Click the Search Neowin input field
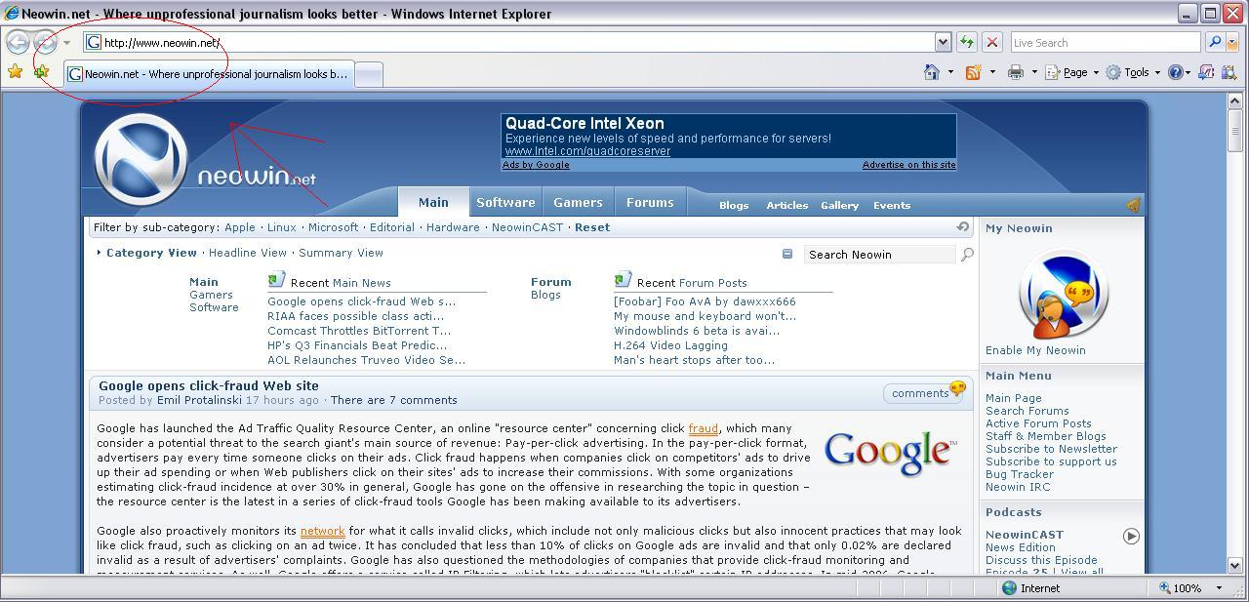1249x602 pixels. click(880, 255)
